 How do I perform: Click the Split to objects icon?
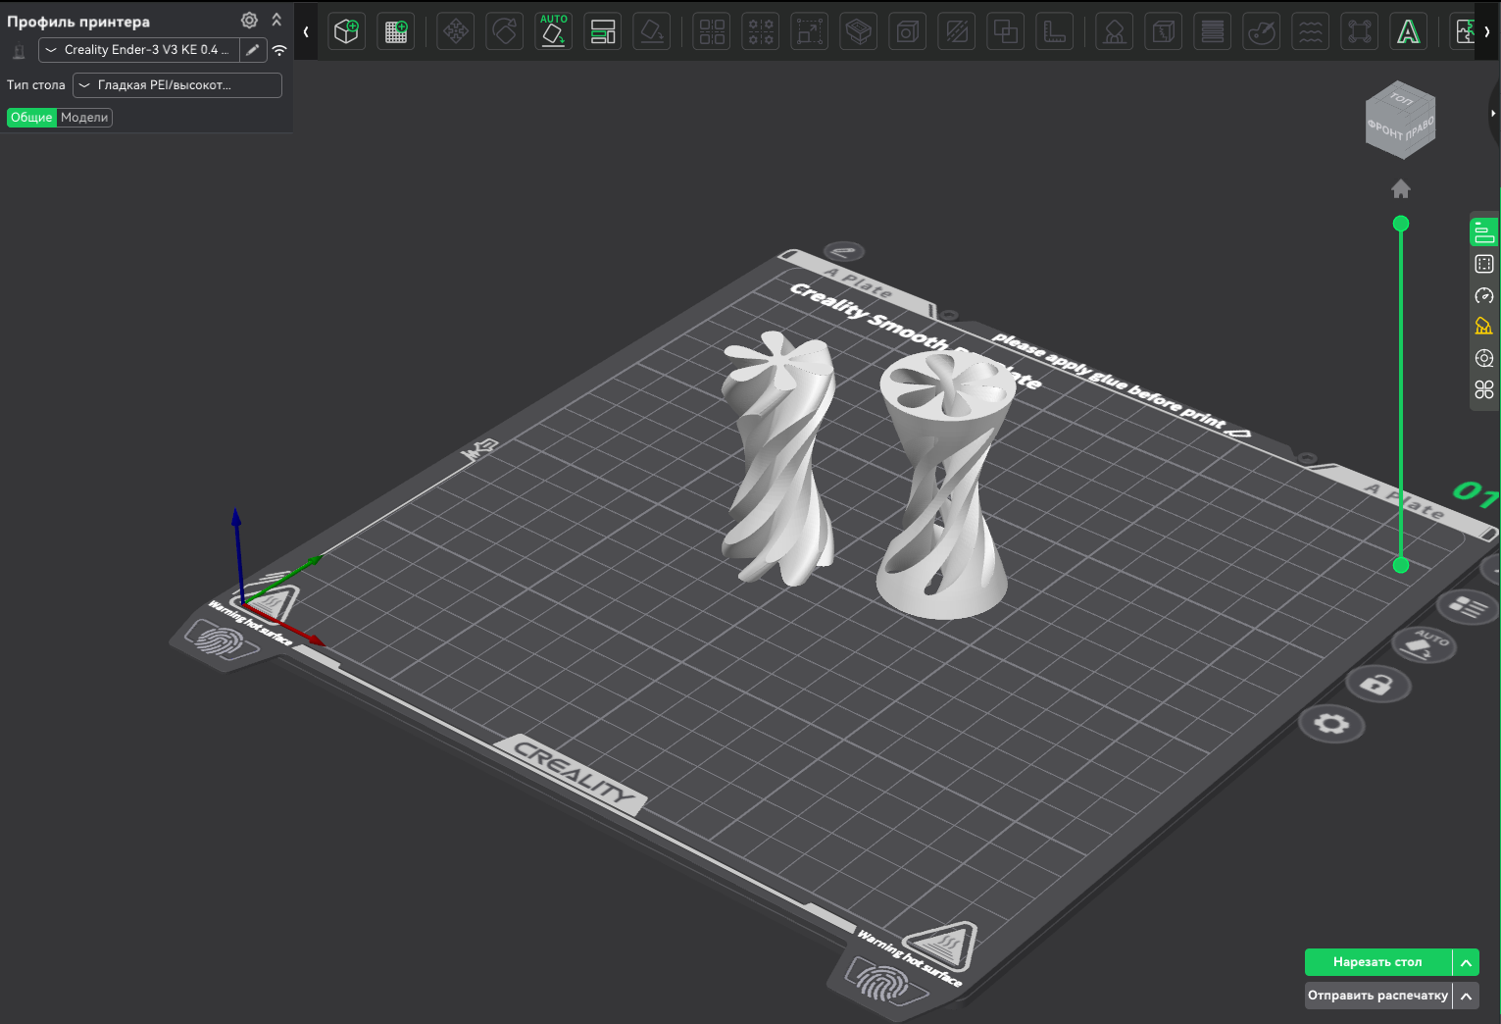click(712, 31)
